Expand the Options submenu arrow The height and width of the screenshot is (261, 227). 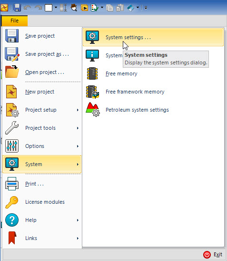coord(78,146)
